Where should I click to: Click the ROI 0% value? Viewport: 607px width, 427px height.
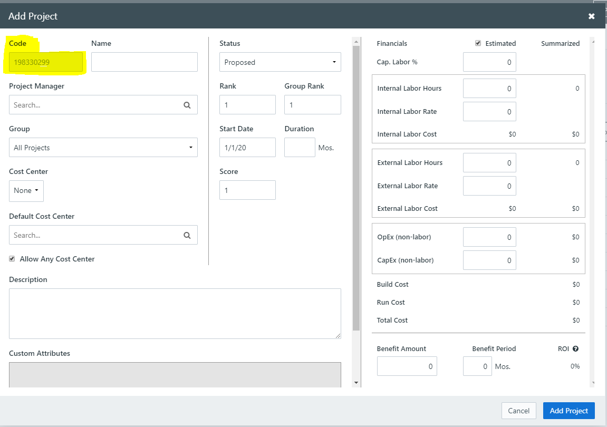click(x=575, y=366)
